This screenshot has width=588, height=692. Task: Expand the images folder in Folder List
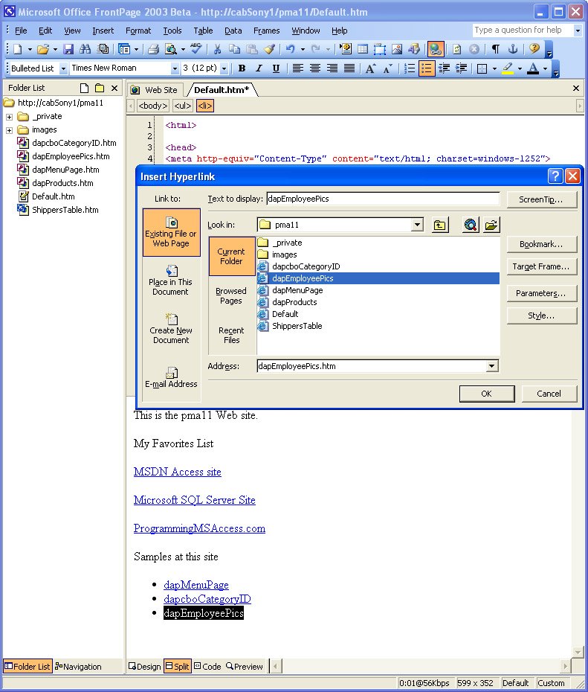pyautogui.click(x=9, y=130)
